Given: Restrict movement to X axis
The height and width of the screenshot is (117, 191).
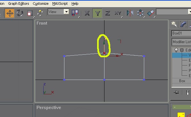Looking at the screenshot, I should (87, 13).
